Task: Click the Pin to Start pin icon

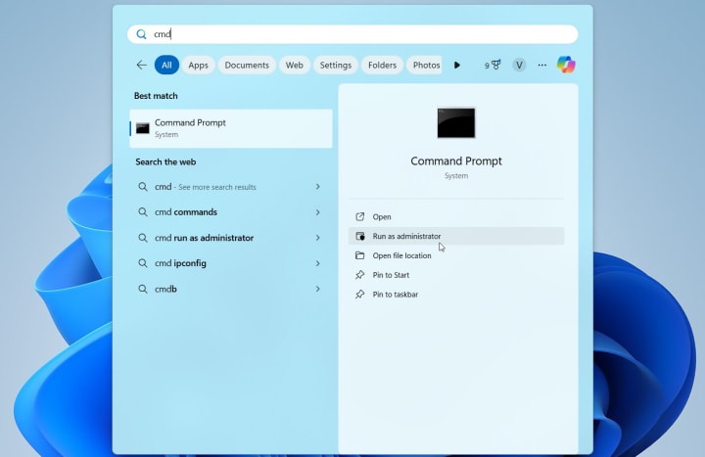Action: 359,275
